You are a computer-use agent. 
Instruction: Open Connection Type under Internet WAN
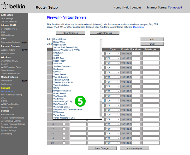click(x=9, y=29)
